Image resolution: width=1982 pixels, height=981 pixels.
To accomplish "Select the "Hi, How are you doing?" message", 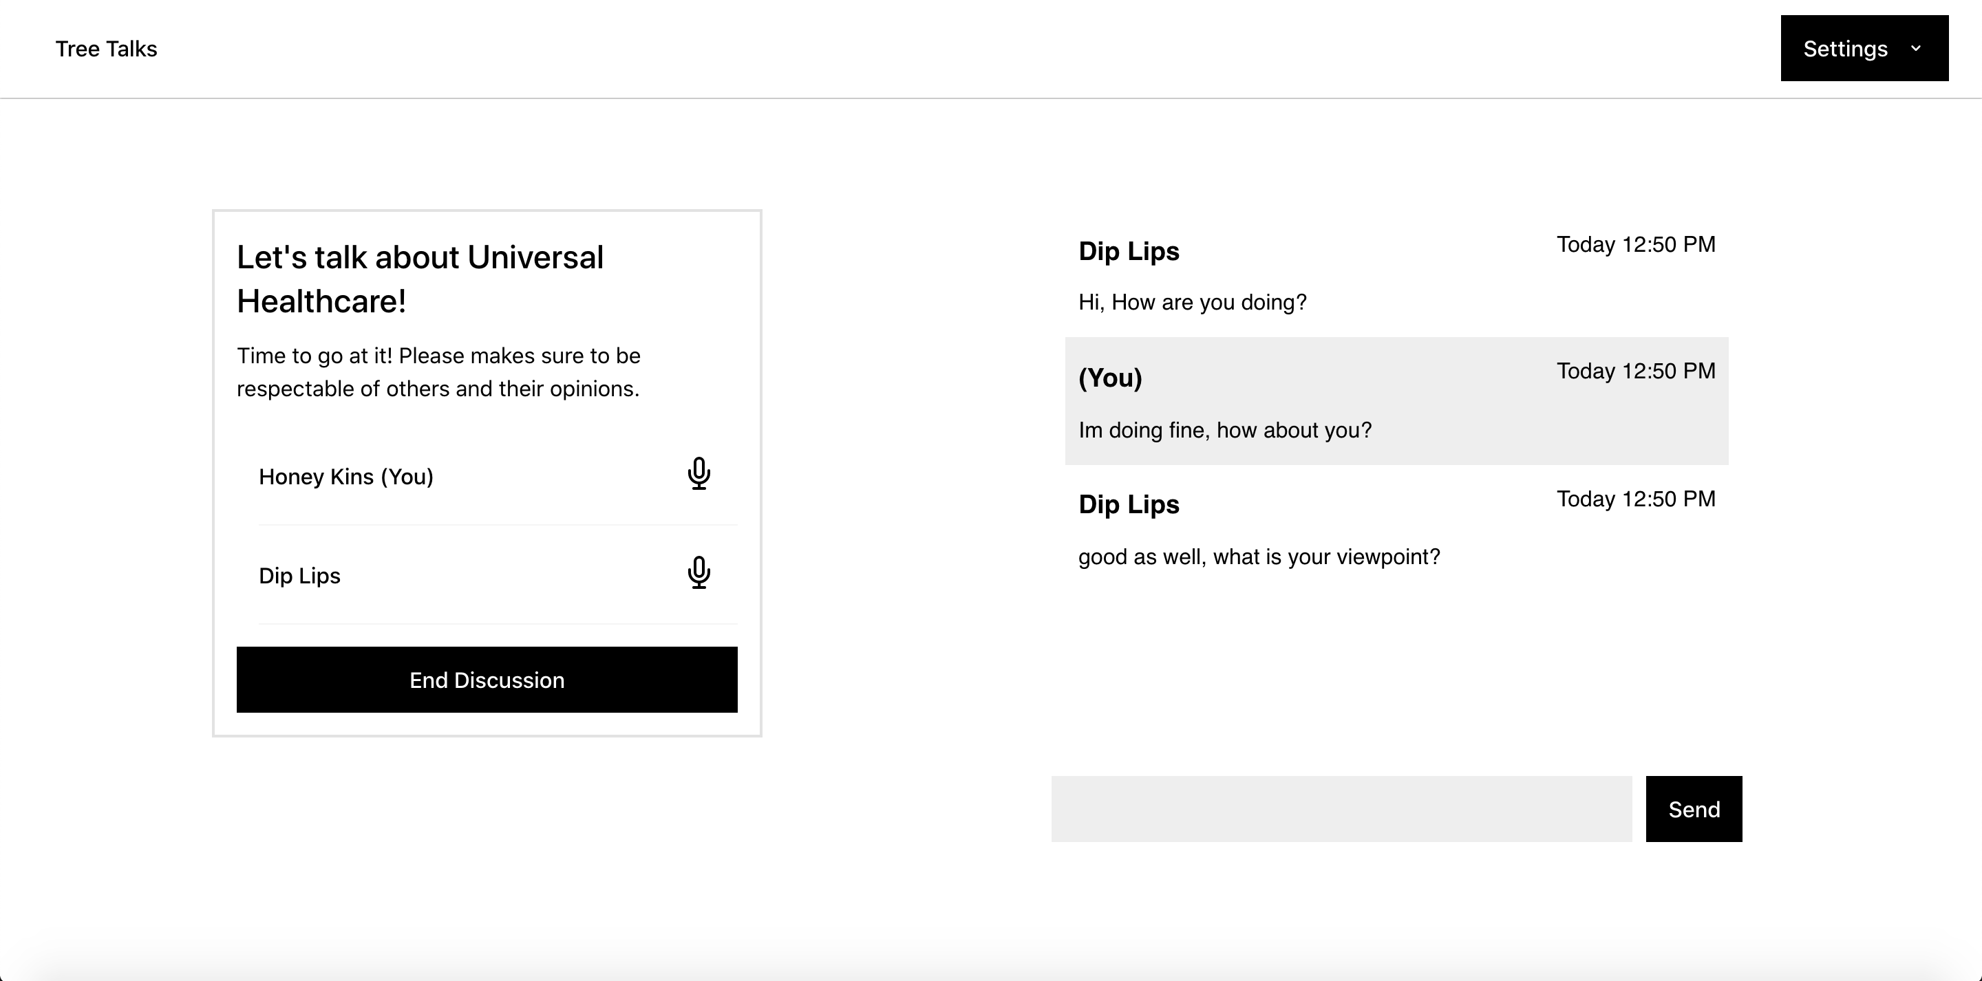I will (1192, 303).
